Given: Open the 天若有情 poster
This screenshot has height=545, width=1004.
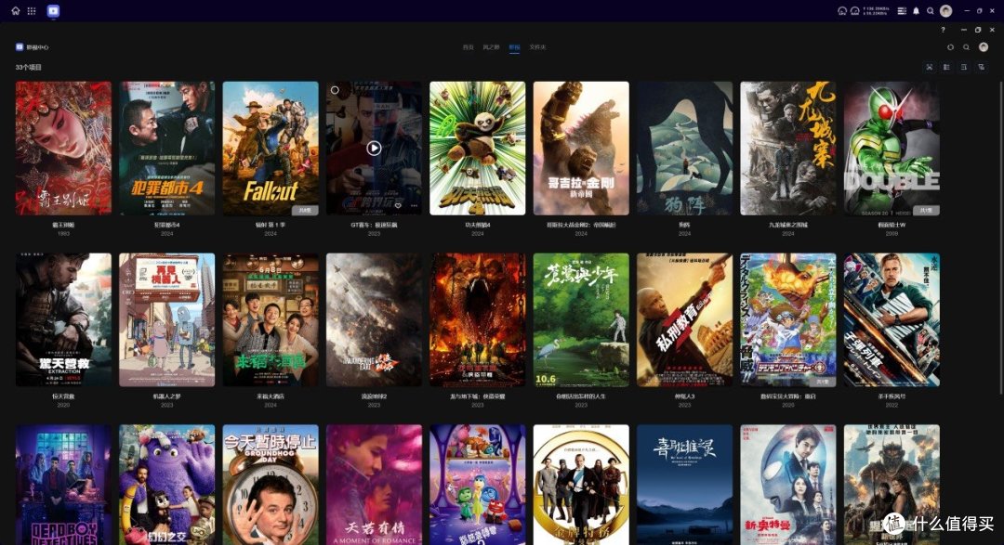Looking at the screenshot, I should 374,485.
